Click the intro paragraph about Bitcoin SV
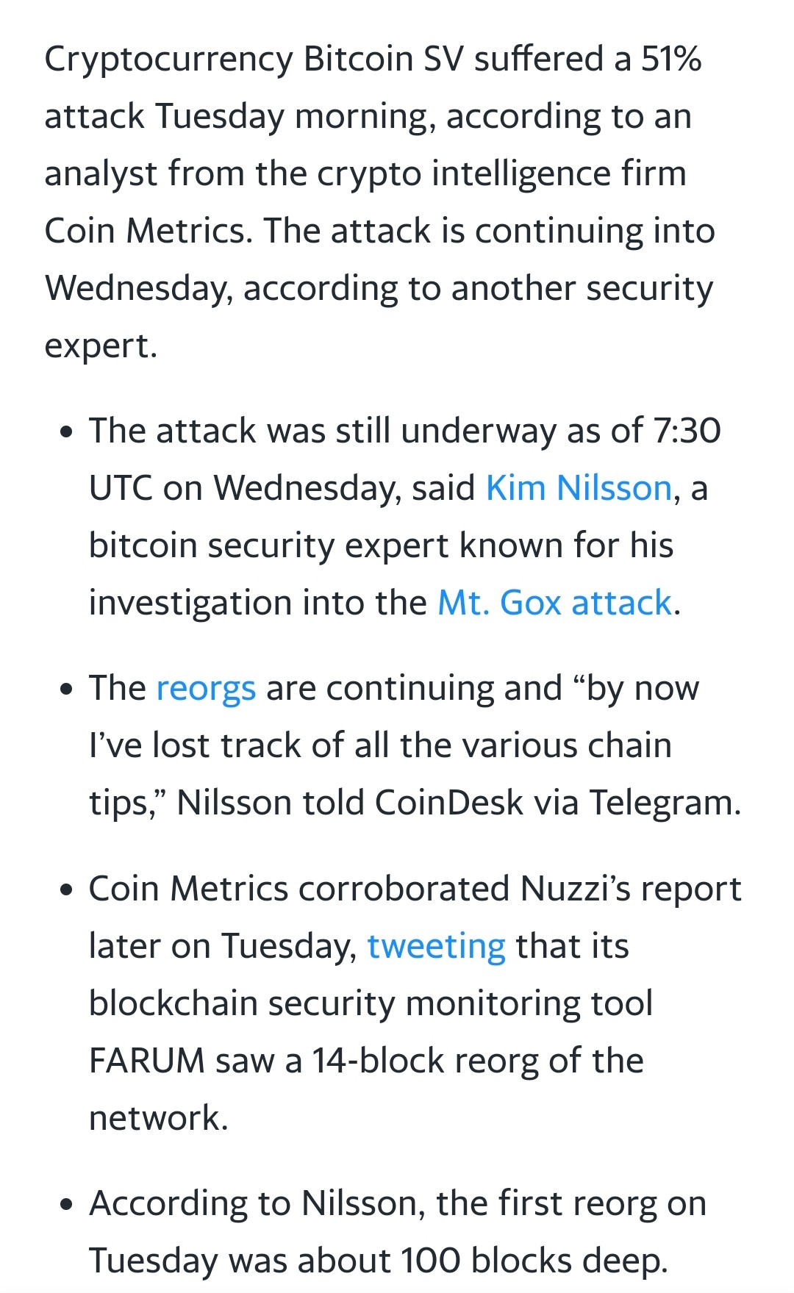This screenshot has height=1293, width=794. 379,201
